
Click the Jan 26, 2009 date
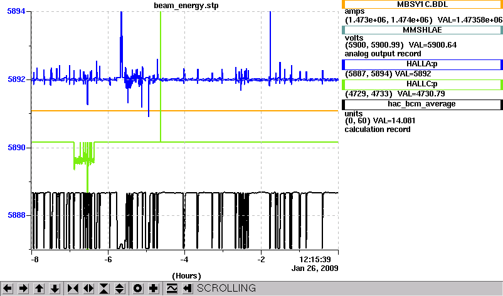(x=315, y=268)
